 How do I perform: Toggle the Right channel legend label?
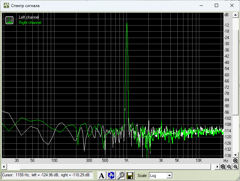point(30,23)
